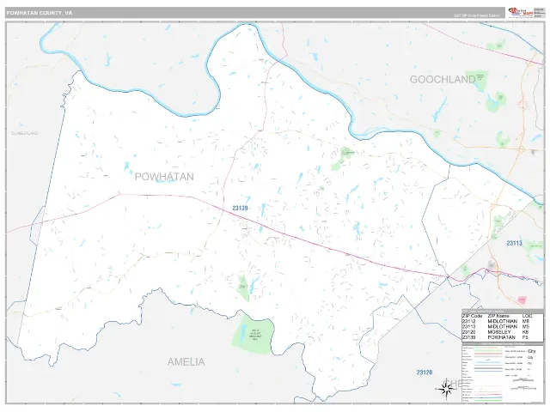
Task: Click the 'ZIP Name' column header in the index
Action: pos(498,316)
